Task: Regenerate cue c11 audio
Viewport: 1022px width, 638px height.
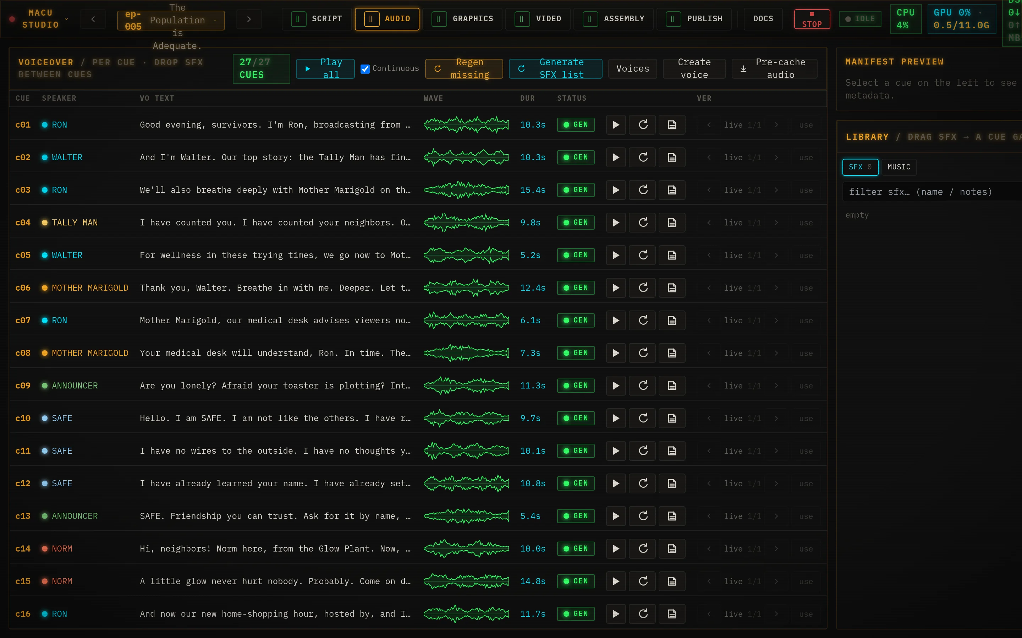Action: click(x=643, y=450)
